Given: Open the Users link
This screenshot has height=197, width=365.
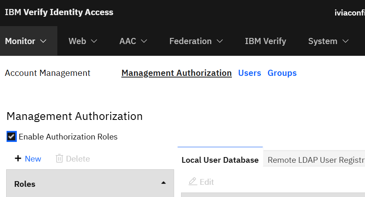Looking at the screenshot, I should click(x=249, y=73).
